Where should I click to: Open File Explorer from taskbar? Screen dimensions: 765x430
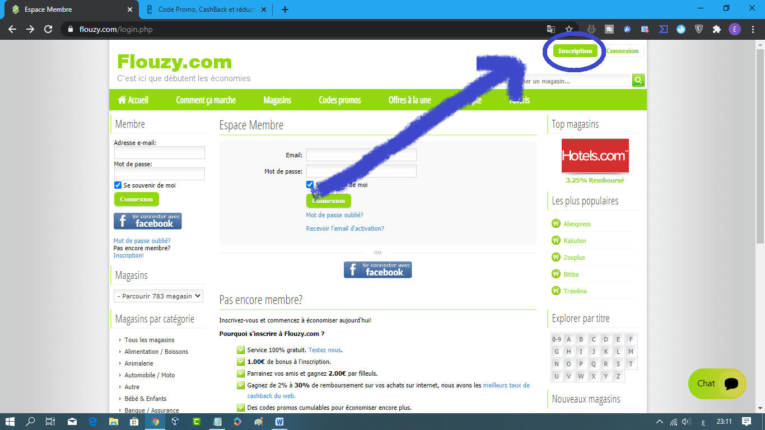coord(114,422)
